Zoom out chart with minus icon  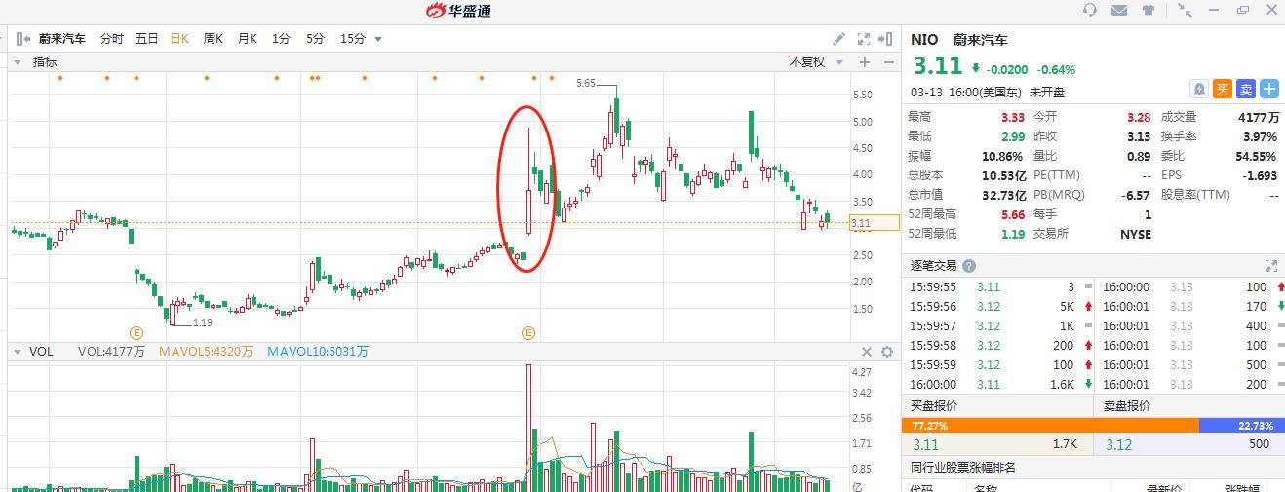coord(887,62)
